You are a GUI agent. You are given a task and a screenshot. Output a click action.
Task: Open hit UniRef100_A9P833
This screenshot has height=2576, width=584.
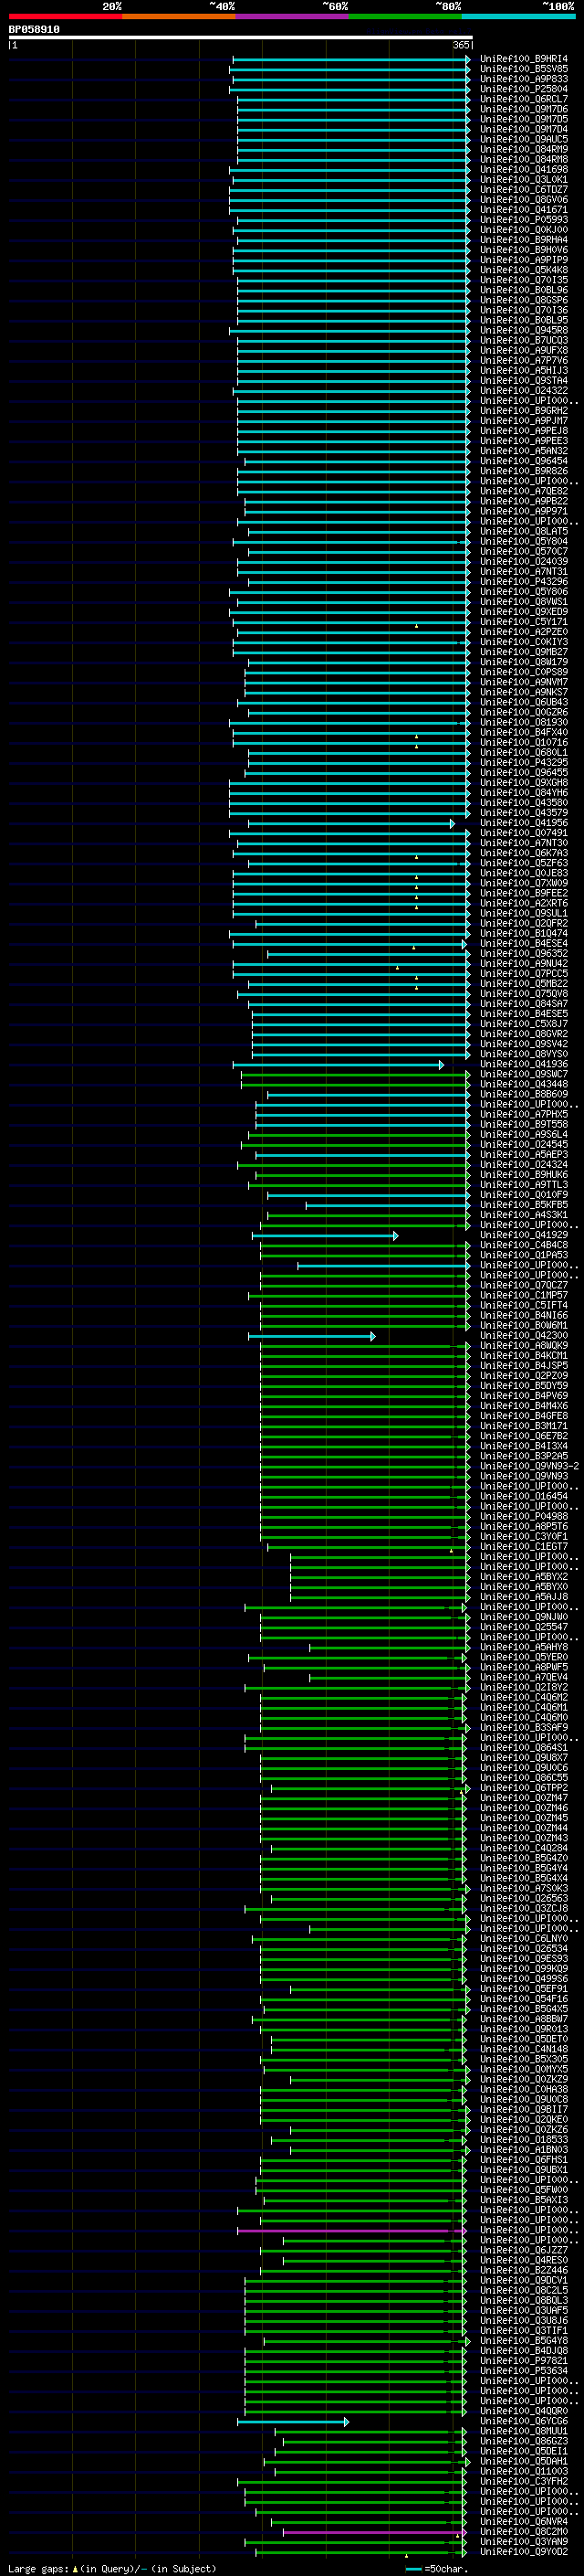point(524,79)
